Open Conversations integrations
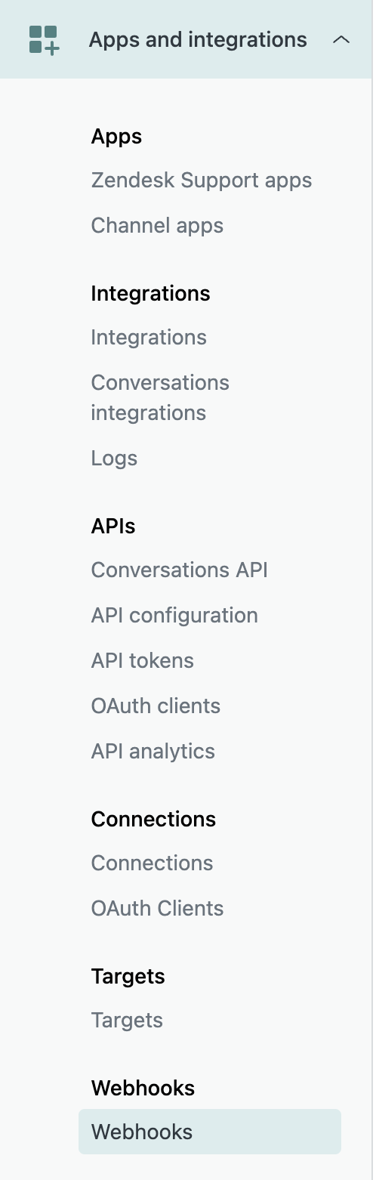Screen dimensions: 376x1180 point(160,397)
